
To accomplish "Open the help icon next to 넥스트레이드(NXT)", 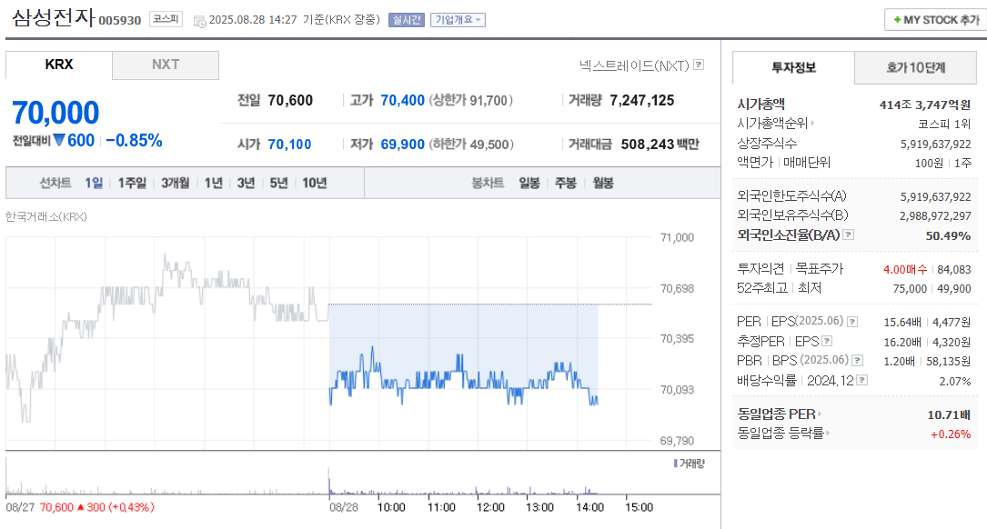I will [x=699, y=65].
